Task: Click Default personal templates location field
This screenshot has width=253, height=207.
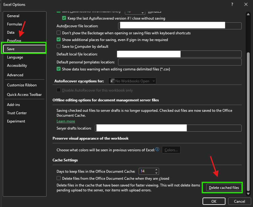Action: (180, 62)
